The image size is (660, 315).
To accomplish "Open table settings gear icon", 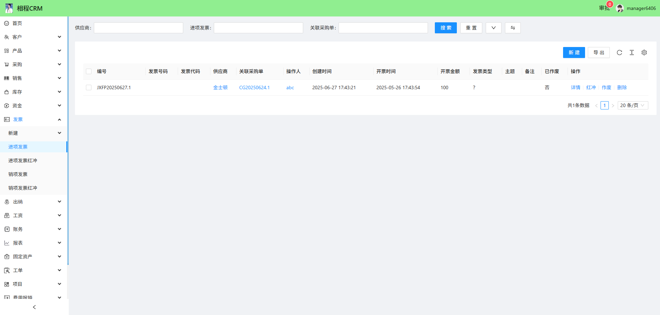I will [644, 52].
